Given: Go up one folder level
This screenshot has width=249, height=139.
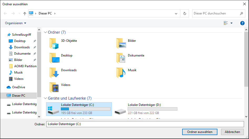Looking at the screenshot, I should click(25, 13).
